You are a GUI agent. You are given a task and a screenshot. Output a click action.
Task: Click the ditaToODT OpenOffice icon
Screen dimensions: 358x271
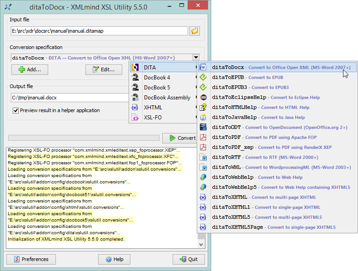tap(203, 127)
